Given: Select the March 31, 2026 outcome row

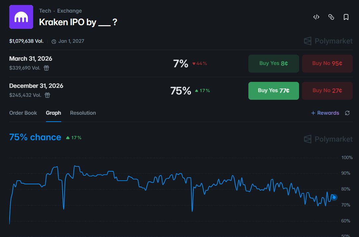Looking at the screenshot, I should (x=181, y=64).
